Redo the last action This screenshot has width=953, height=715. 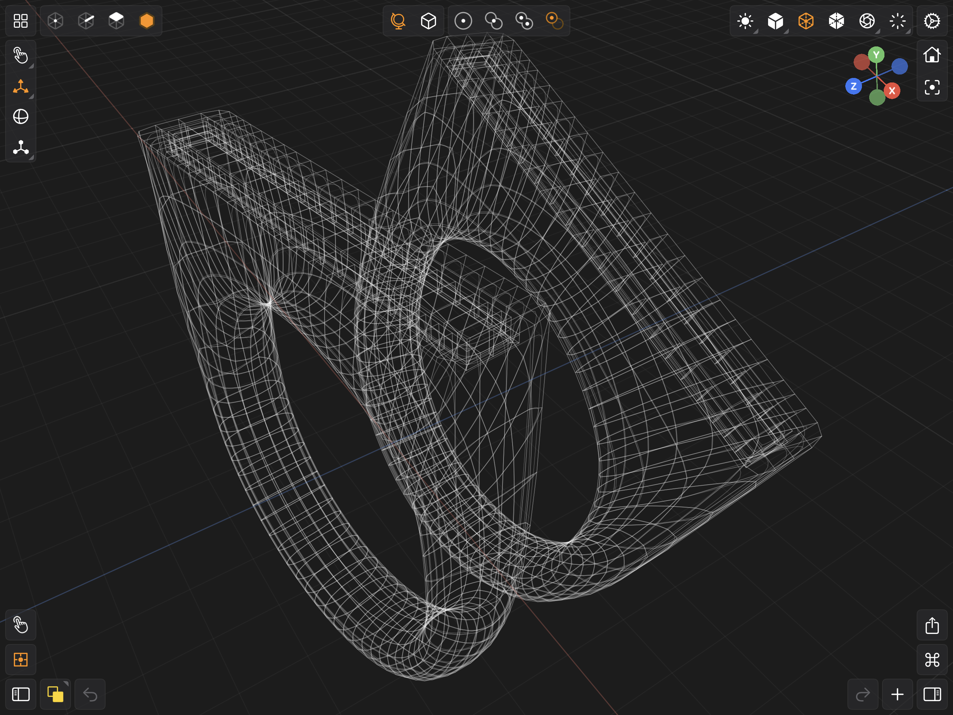pyautogui.click(x=863, y=694)
